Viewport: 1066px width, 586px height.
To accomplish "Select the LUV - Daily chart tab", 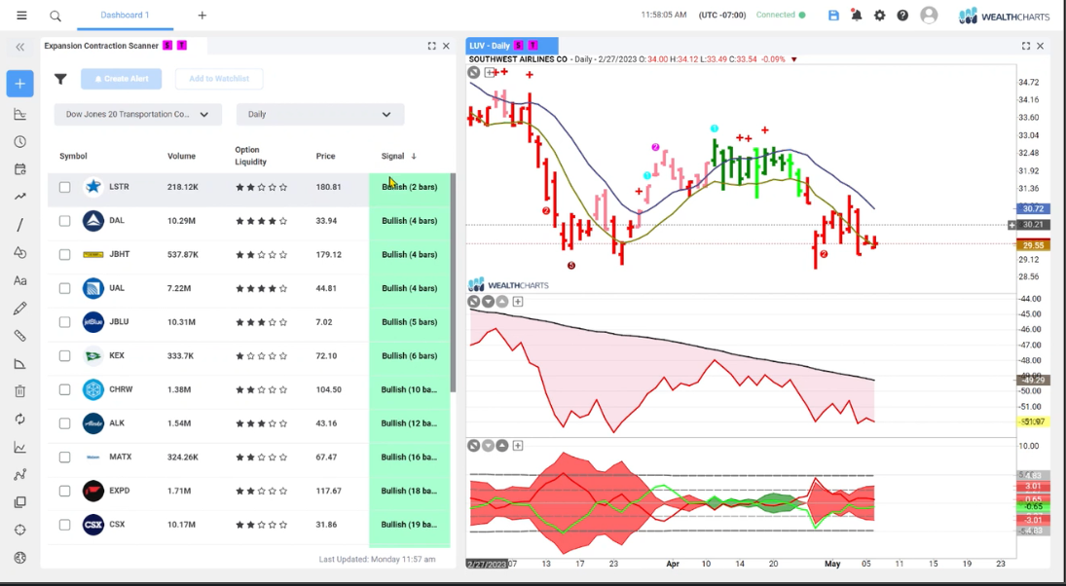I will coord(512,46).
